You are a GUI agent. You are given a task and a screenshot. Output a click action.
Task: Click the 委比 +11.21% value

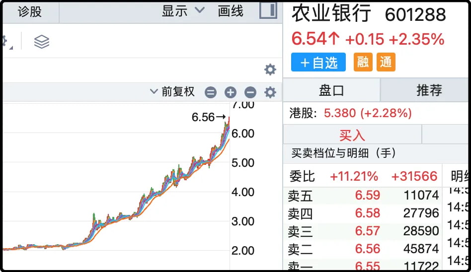[x=354, y=176]
